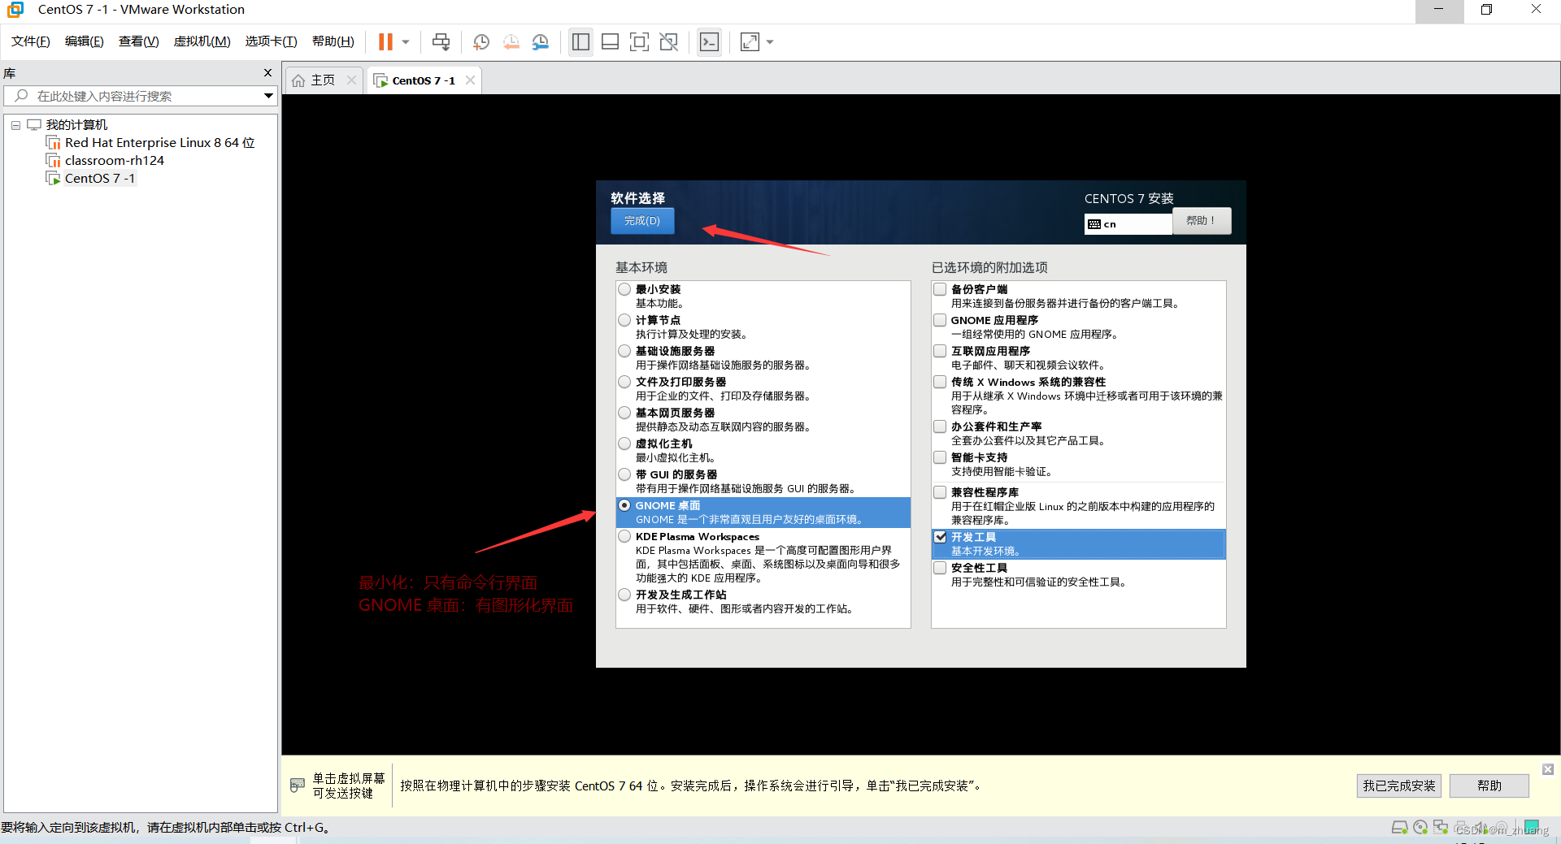
Task: Open the 查看(V) menu
Action: click(139, 41)
